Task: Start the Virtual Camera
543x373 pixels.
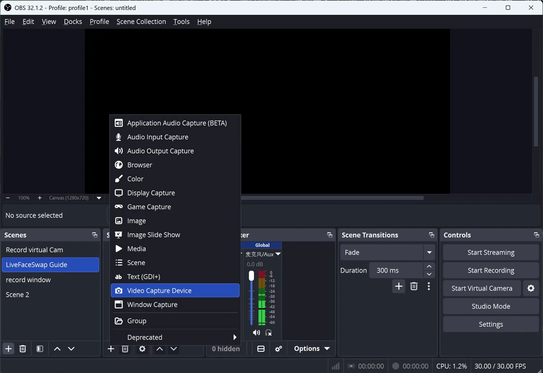Action: click(x=482, y=288)
